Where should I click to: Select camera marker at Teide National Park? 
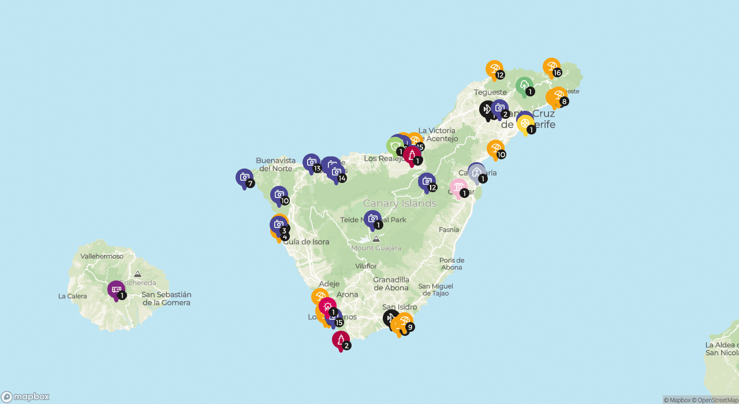tap(372, 219)
